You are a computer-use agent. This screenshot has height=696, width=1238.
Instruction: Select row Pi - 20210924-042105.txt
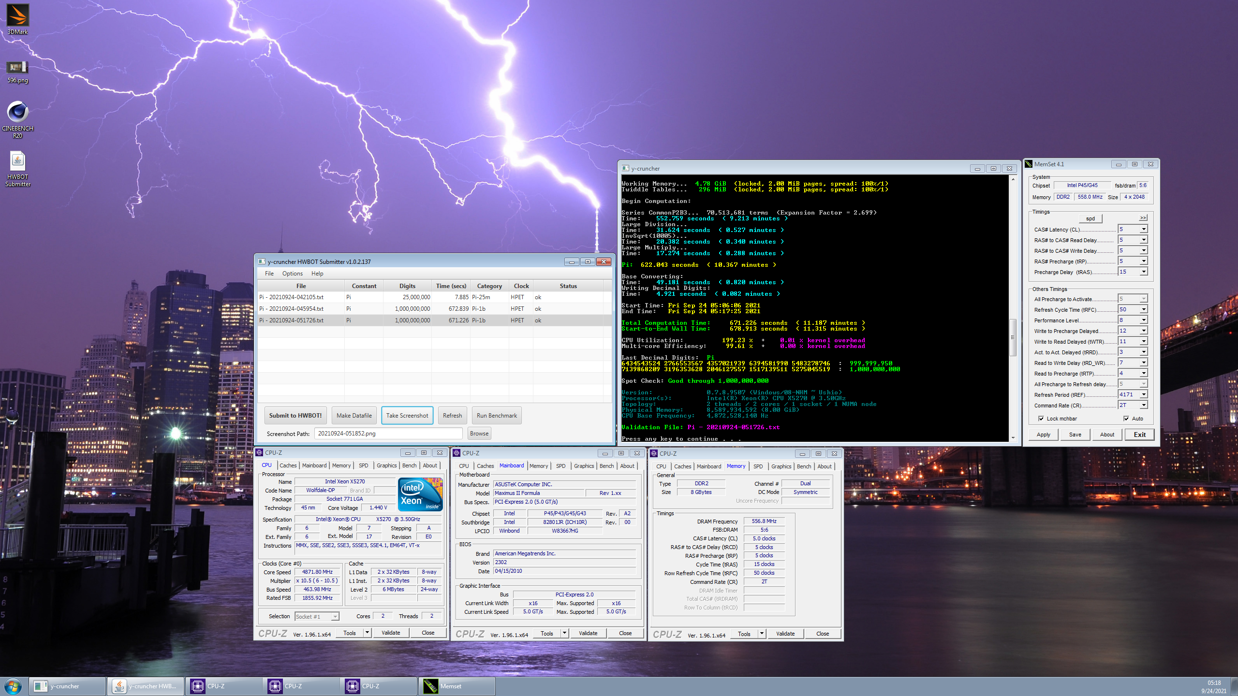coord(434,297)
